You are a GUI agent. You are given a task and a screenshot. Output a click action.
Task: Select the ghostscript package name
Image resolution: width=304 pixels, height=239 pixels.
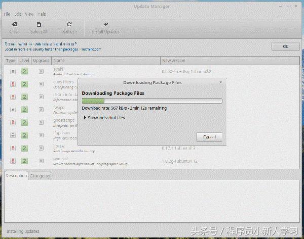click(x=64, y=120)
